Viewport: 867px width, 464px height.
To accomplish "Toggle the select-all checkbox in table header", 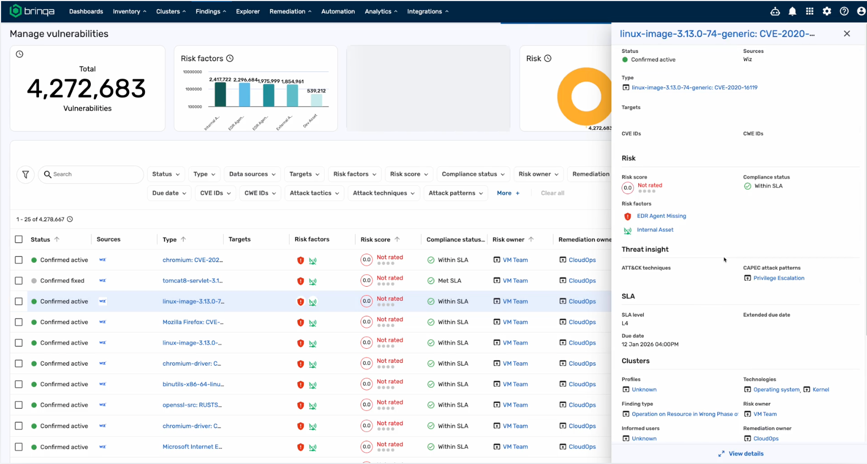I will tap(19, 240).
